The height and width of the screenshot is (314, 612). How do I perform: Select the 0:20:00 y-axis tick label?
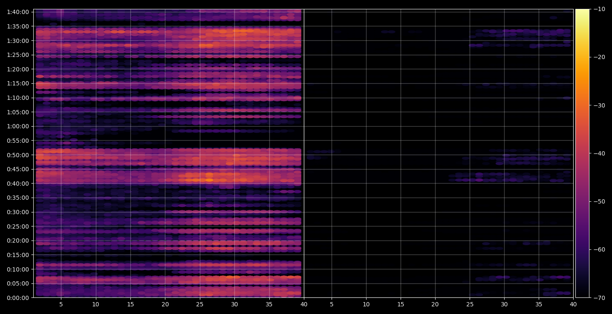coord(18,240)
